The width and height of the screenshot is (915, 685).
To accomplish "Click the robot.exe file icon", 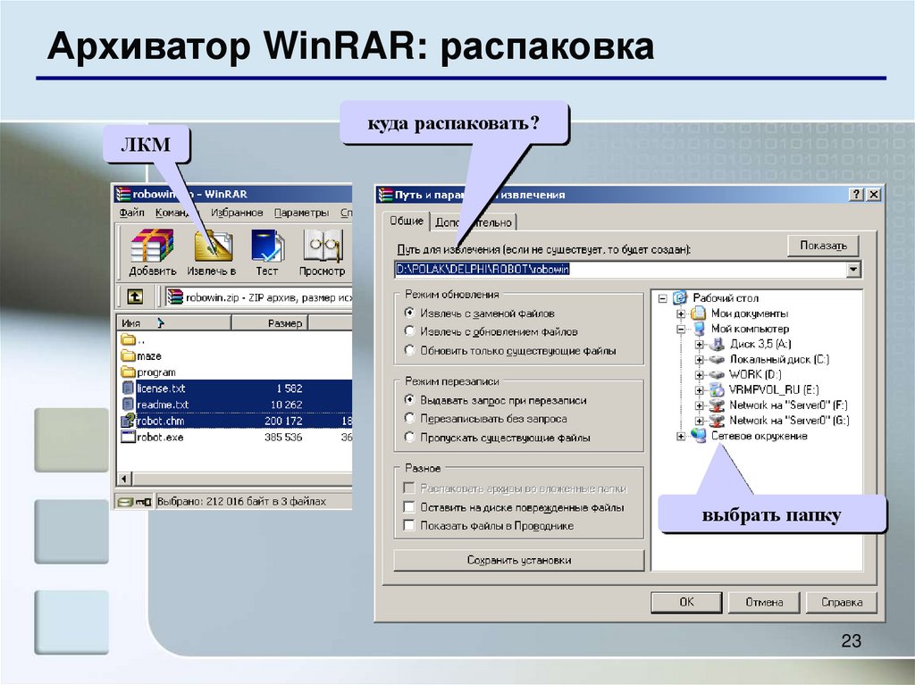I will point(128,437).
